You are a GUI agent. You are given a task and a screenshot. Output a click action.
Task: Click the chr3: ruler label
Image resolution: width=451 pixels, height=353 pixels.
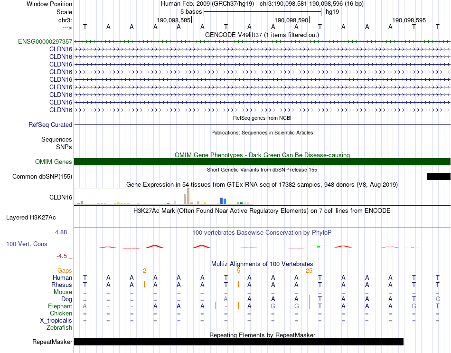(65, 20)
